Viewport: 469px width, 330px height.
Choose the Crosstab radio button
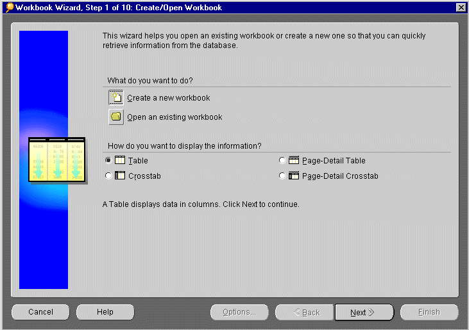pos(108,176)
